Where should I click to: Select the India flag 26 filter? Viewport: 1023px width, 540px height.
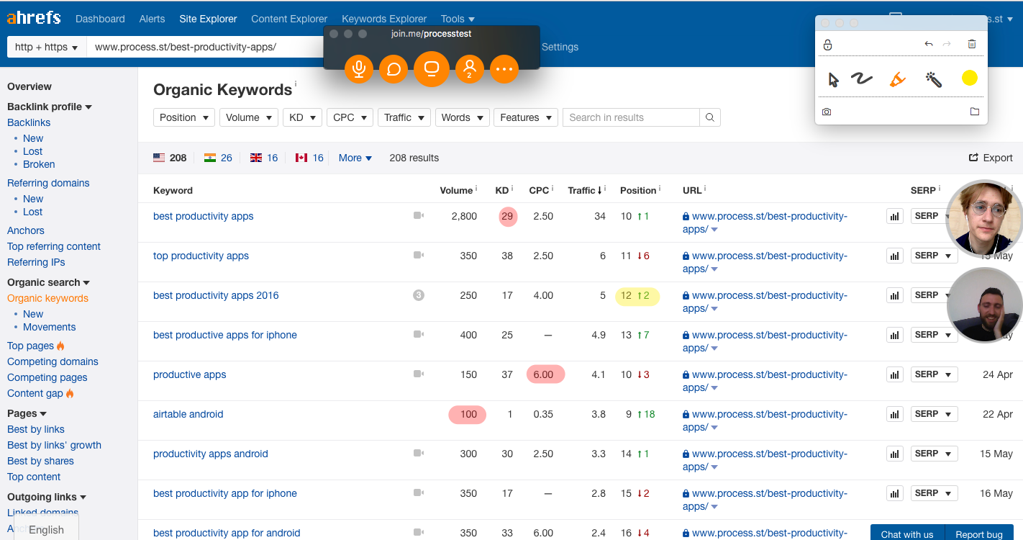pos(218,158)
